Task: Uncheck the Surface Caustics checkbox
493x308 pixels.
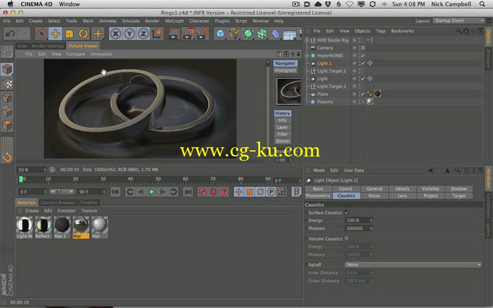Action: (x=346, y=213)
